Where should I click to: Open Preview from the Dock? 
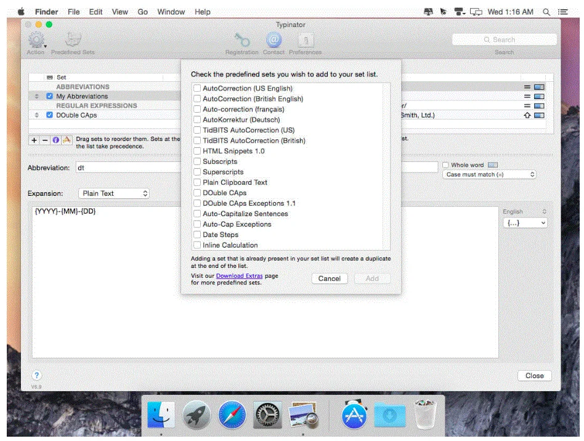coord(303,415)
